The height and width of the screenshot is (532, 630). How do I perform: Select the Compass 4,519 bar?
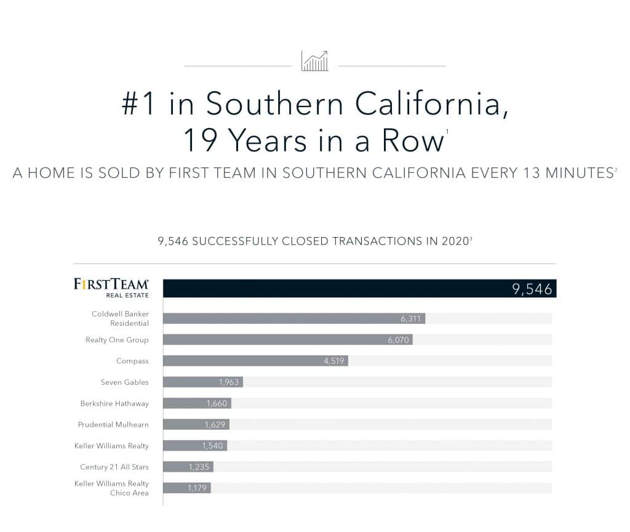coord(255,361)
